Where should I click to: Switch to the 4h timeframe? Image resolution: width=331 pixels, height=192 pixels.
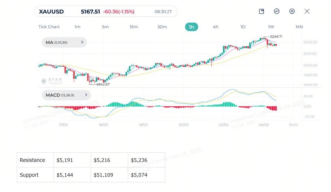[215, 27]
